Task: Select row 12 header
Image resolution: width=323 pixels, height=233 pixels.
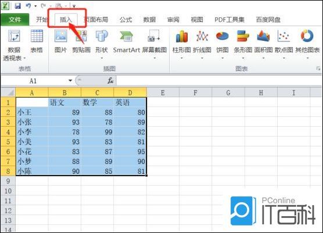Action: tap(8, 210)
